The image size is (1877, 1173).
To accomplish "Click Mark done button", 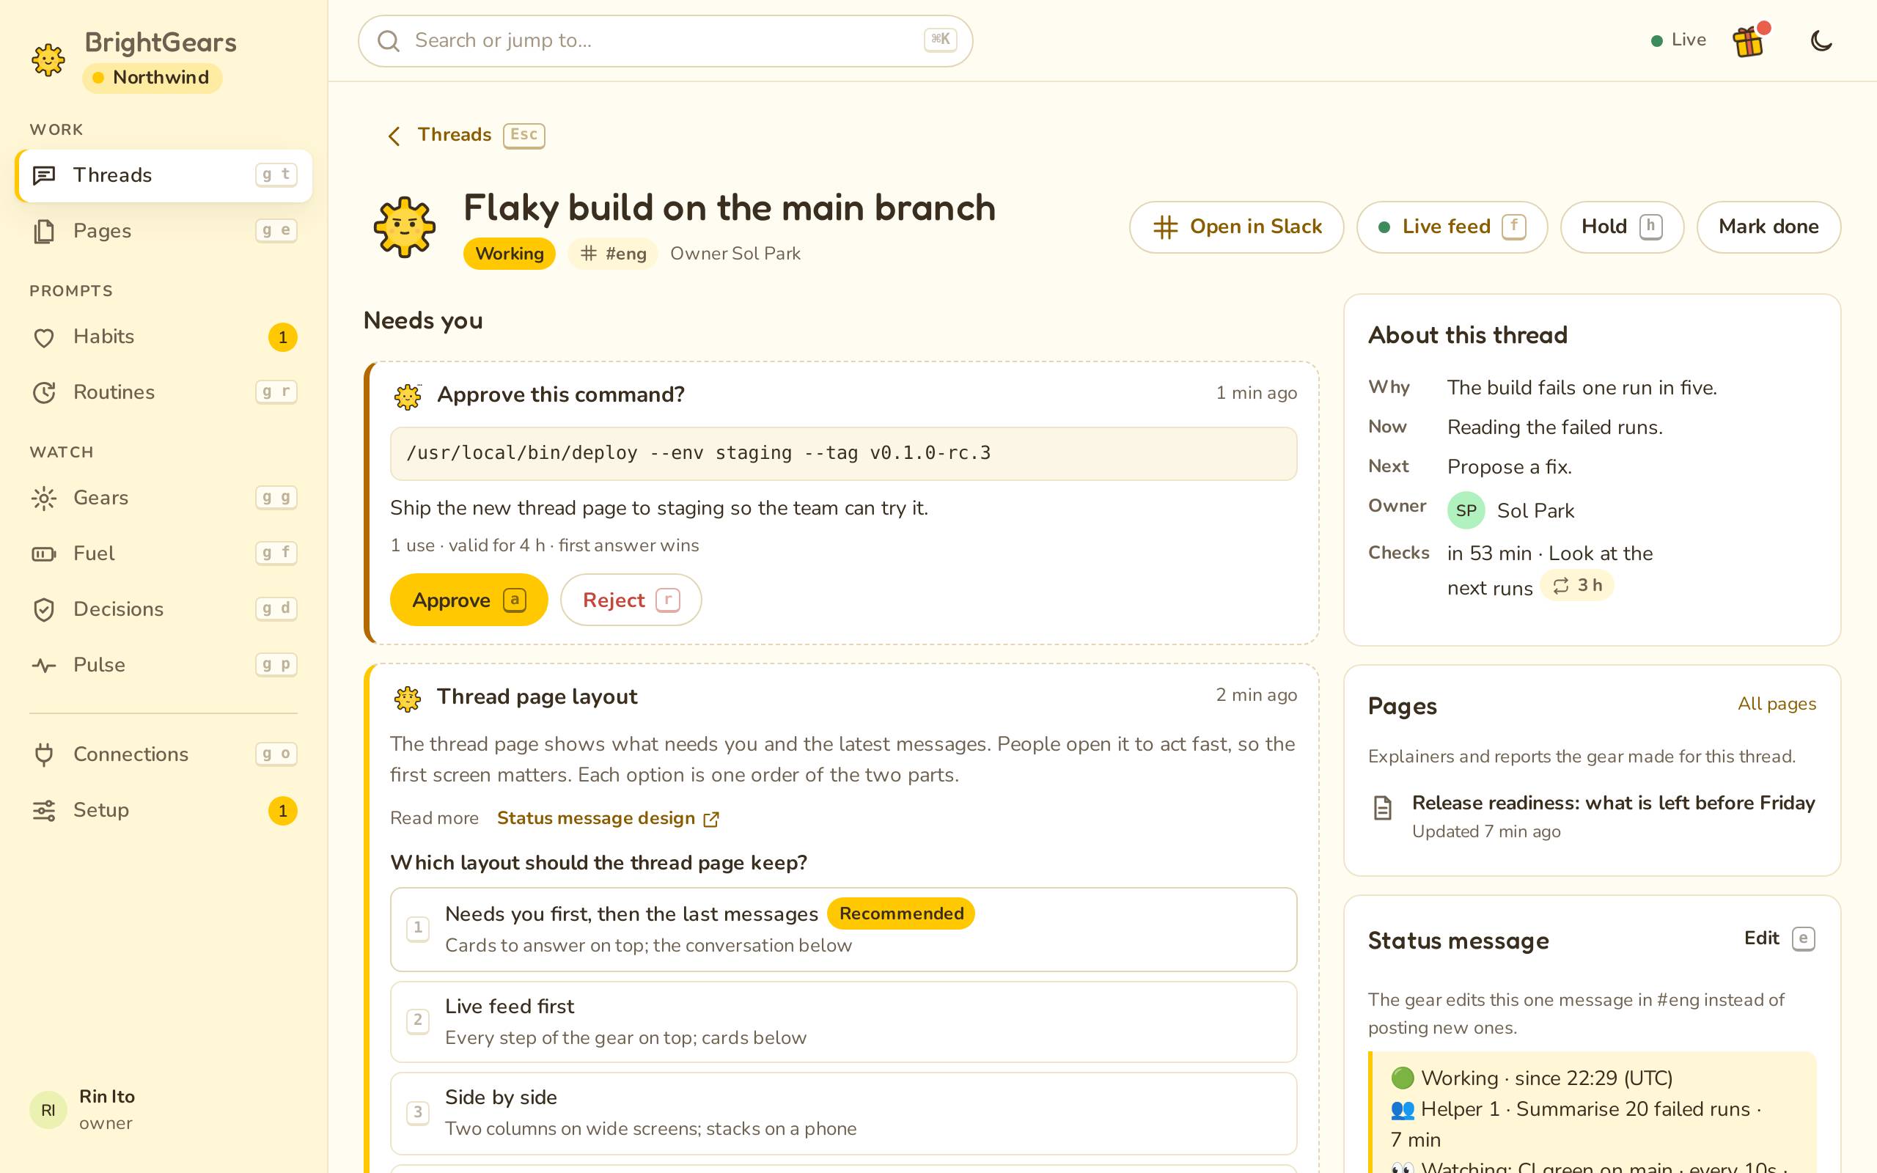I will (x=1768, y=227).
